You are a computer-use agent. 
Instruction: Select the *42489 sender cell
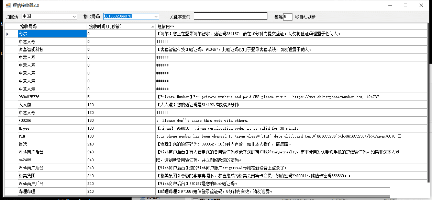(x=52, y=160)
